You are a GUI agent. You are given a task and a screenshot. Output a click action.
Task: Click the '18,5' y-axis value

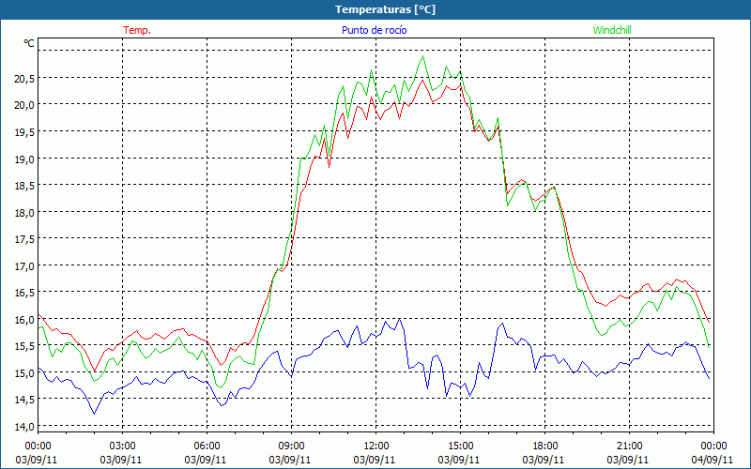pyautogui.click(x=24, y=186)
